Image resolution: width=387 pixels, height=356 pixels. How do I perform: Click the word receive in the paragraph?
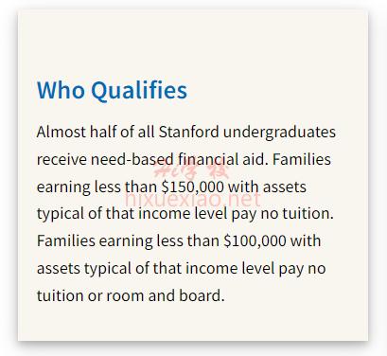click(x=62, y=160)
